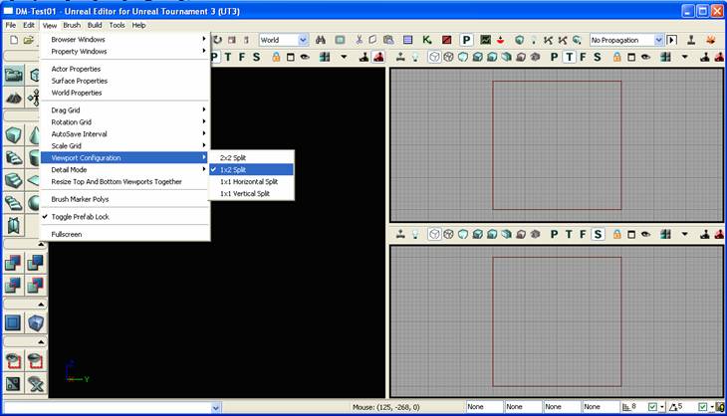Toggle Side view S in bottom viewport
Viewport: 727px width, 416px height.
point(598,235)
